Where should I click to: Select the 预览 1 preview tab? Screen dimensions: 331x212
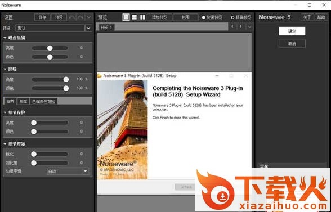point(106,27)
